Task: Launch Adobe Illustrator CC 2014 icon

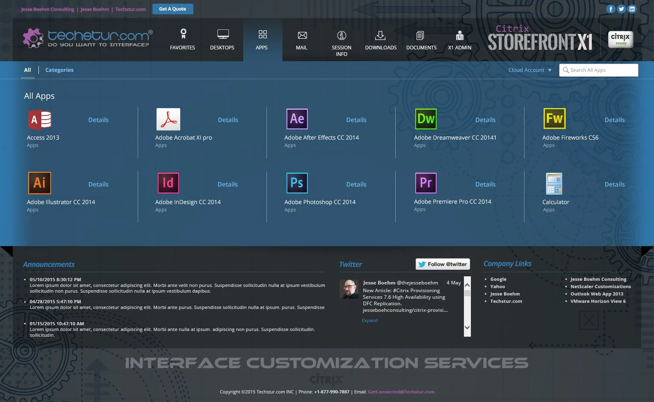Action: (40, 183)
